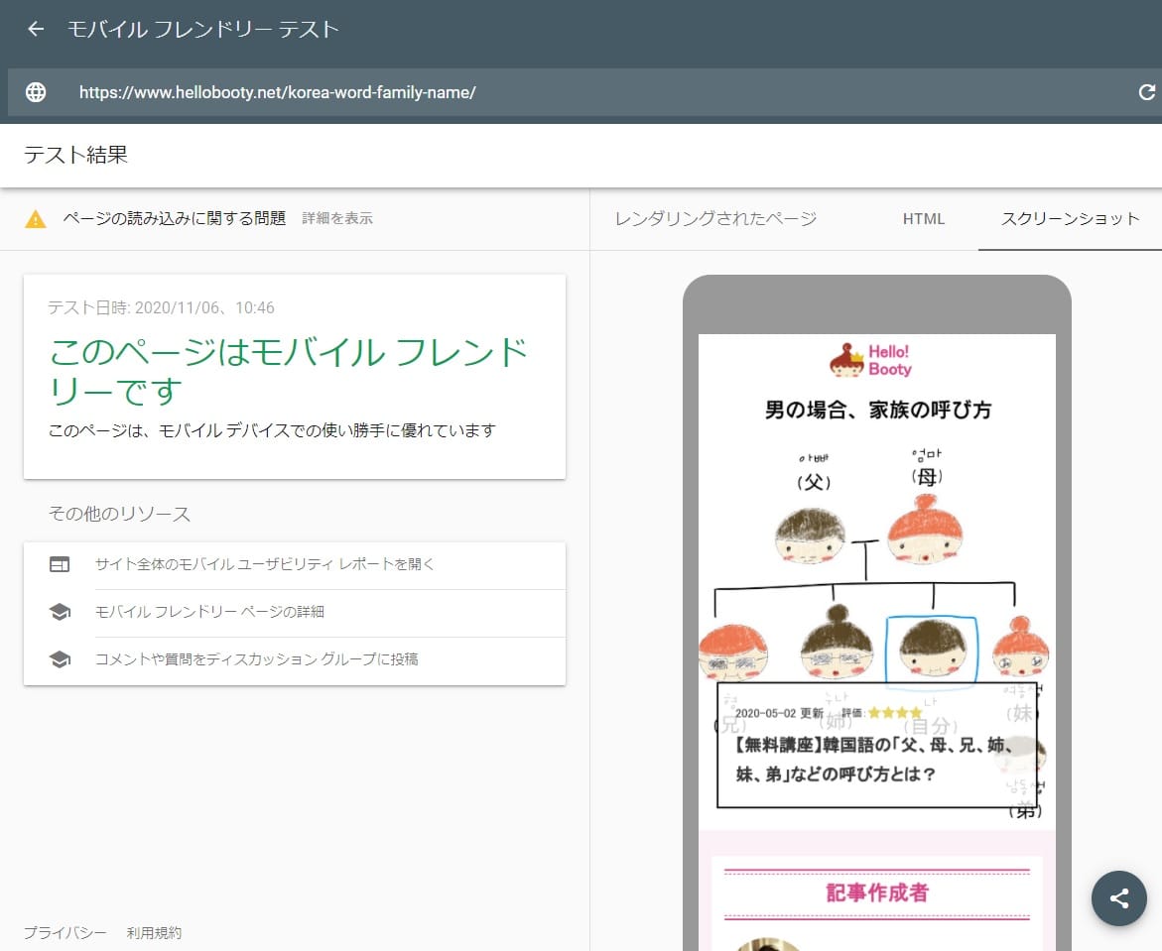This screenshot has height=951, width=1162.
Task: Select the スクリーンショット tab
Action: pyautogui.click(x=1070, y=219)
